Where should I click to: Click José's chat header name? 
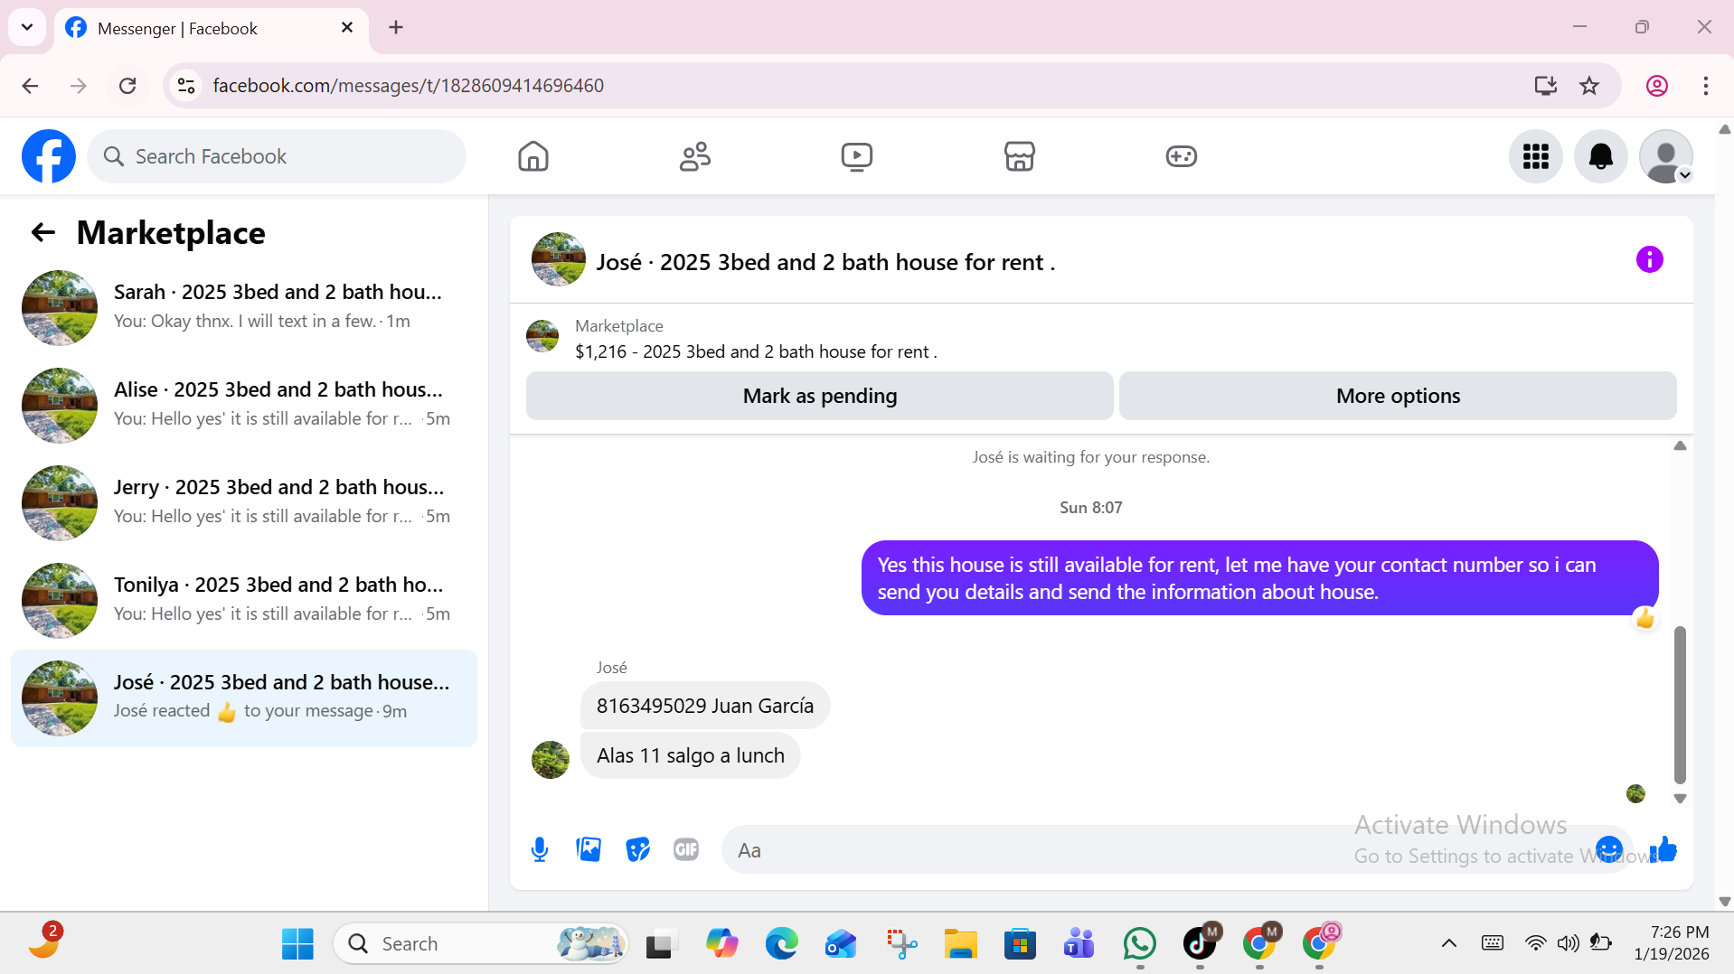point(825,262)
